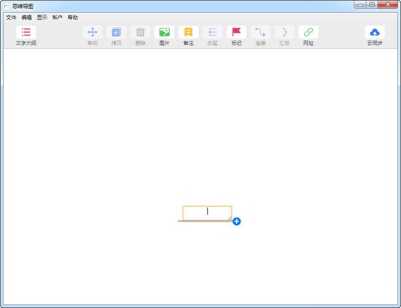Open the 显示 menu
This screenshot has height=308, width=401.
click(x=42, y=17)
